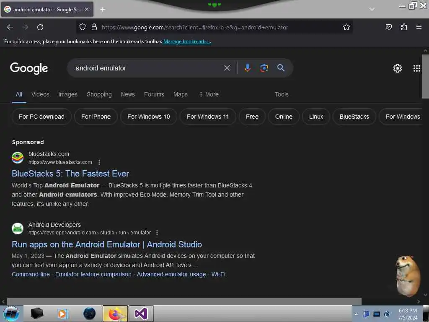
Task: Go back to the previous page
Action: pyautogui.click(x=10, y=27)
